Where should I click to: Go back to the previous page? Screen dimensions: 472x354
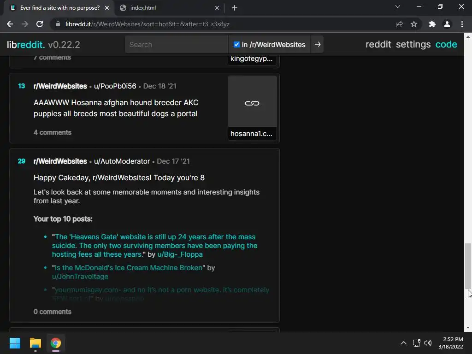click(10, 24)
